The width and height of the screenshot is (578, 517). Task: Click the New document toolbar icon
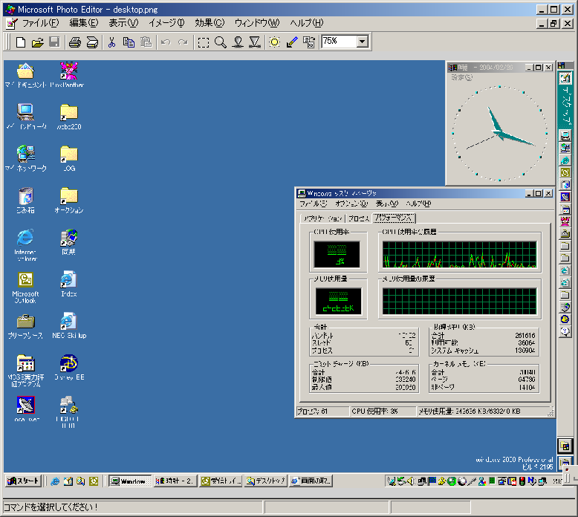pos(21,42)
